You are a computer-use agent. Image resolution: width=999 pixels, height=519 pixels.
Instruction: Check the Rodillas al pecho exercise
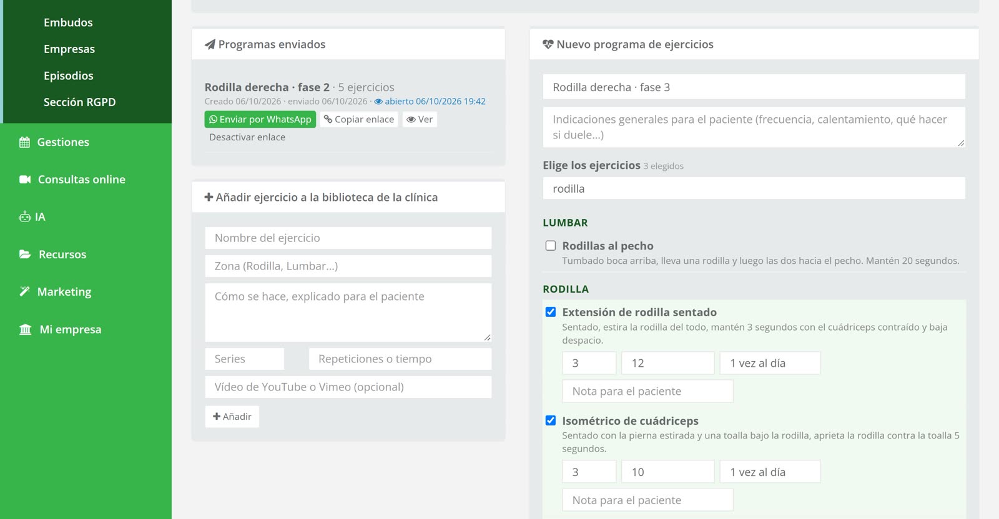[551, 246]
